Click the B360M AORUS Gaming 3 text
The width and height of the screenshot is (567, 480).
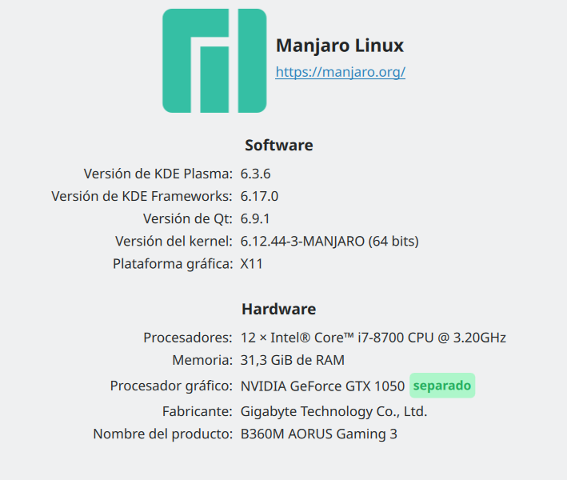(318, 434)
